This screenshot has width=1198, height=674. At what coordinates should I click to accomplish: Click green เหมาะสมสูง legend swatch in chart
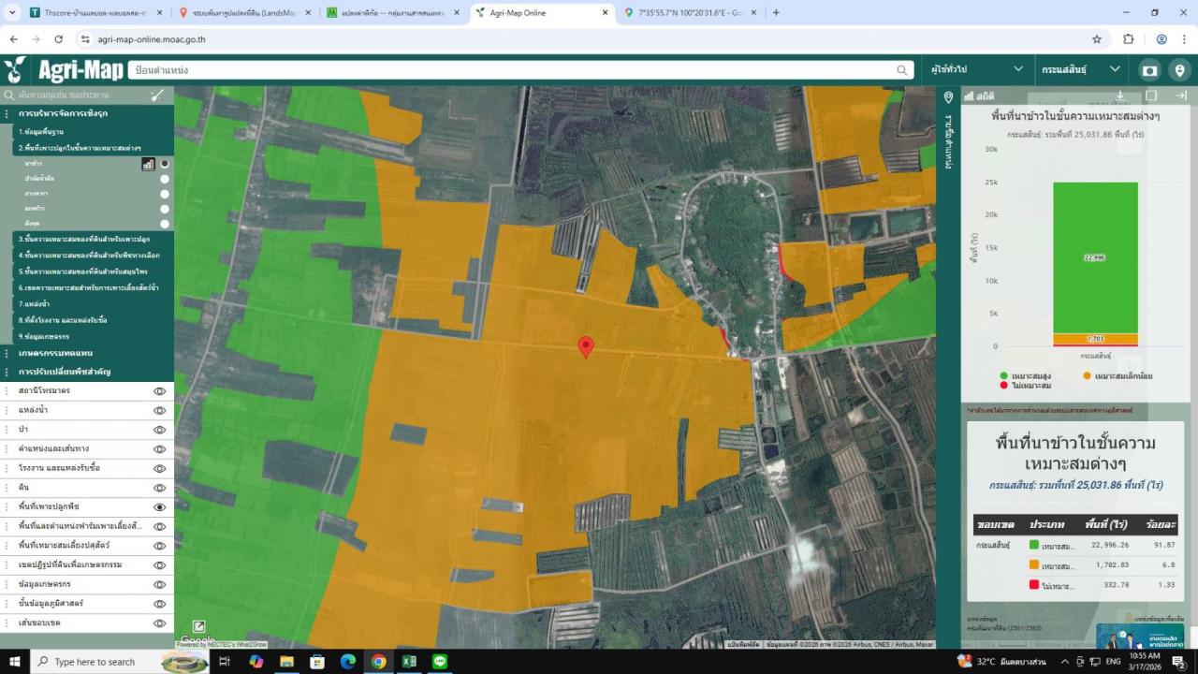pos(1004,375)
